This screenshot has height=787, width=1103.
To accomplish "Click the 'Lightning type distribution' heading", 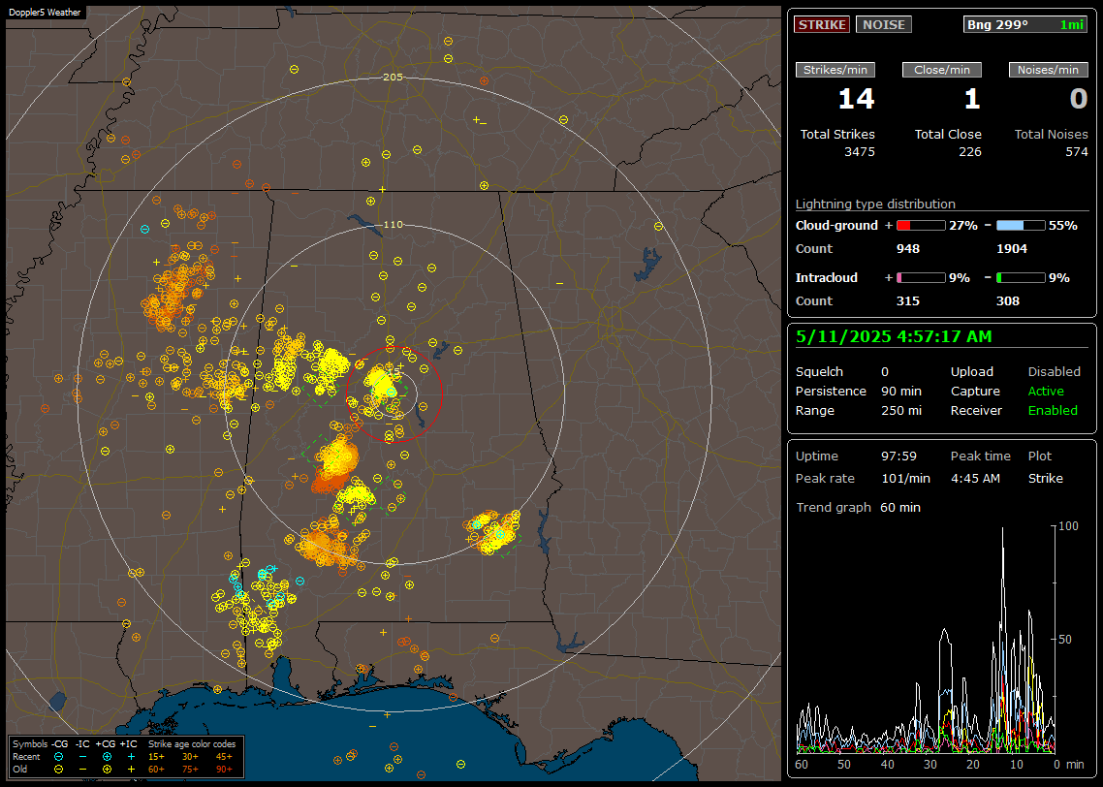I will 875,204.
